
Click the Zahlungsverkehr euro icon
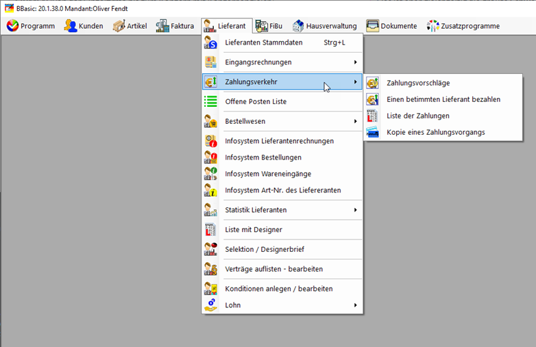[210, 82]
